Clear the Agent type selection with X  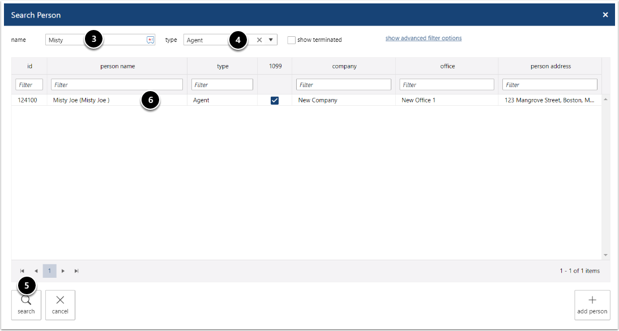pyautogui.click(x=259, y=40)
